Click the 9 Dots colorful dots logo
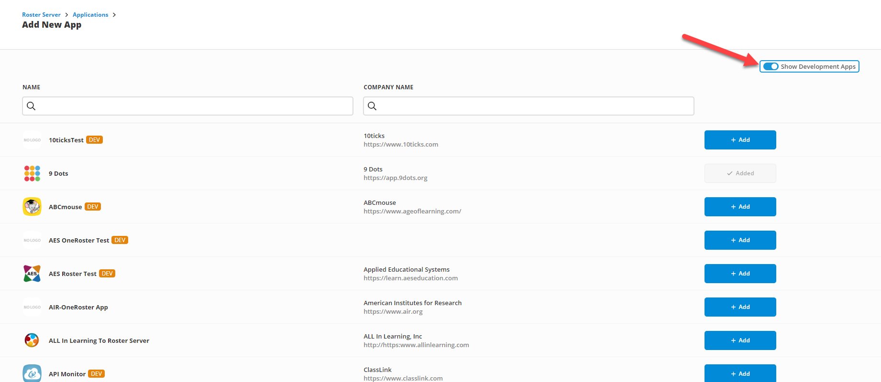This screenshot has height=382, width=881. click(x=32, y=173)
